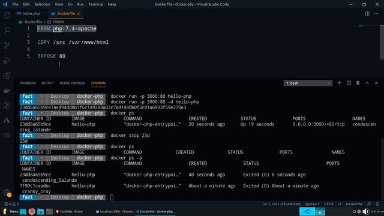The image size is (384, 216).
Task: Open notifications bell in status bar
Action: tap(377, 204)
